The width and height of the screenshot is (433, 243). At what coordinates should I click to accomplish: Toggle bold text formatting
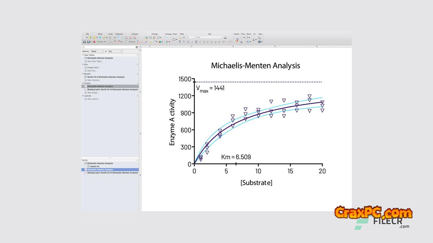(196, 42)
